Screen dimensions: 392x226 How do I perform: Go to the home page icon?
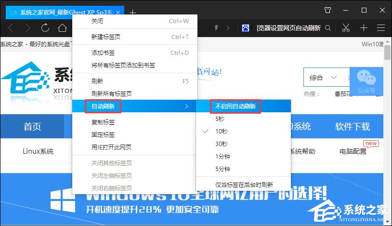coord(62,28)
